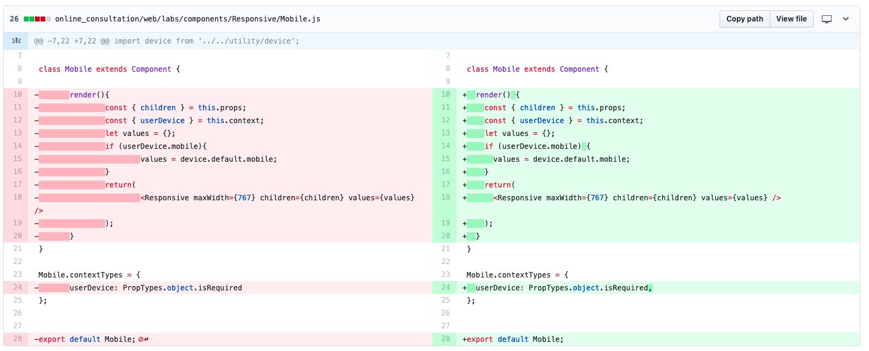The width and height of the screenshot is (869, 351).
Task: Click the removed 'export default Mobile;' line
Action: [x=230, y=339]
